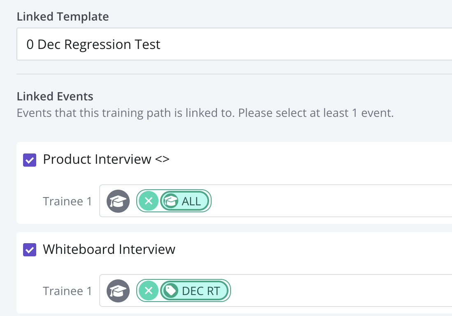The width and height of the screenshot is (452, 316).
Task: Click gray graduation cap in Product Interview row
Action: click(118, 201)
